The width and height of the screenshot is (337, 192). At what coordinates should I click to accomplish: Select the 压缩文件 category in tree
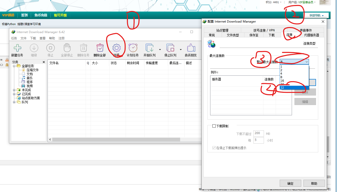pyautogui.click(x=33, y=70)
